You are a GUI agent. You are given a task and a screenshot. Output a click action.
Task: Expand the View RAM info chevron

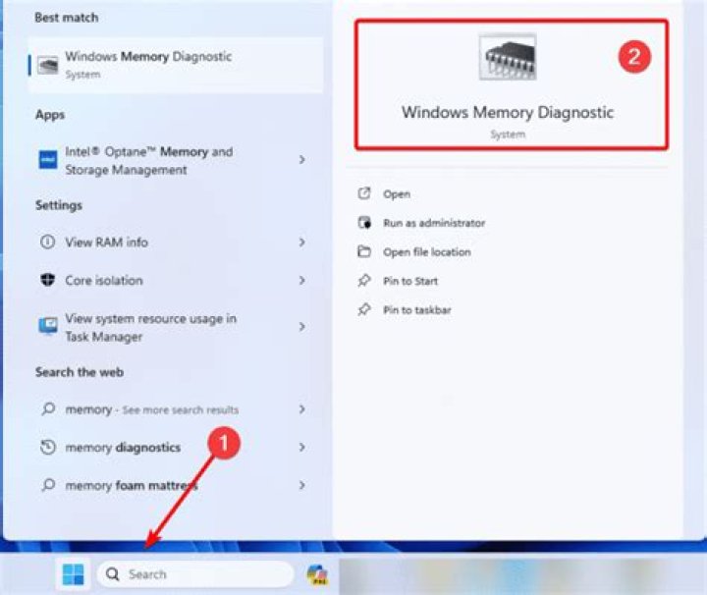[301, 243]
